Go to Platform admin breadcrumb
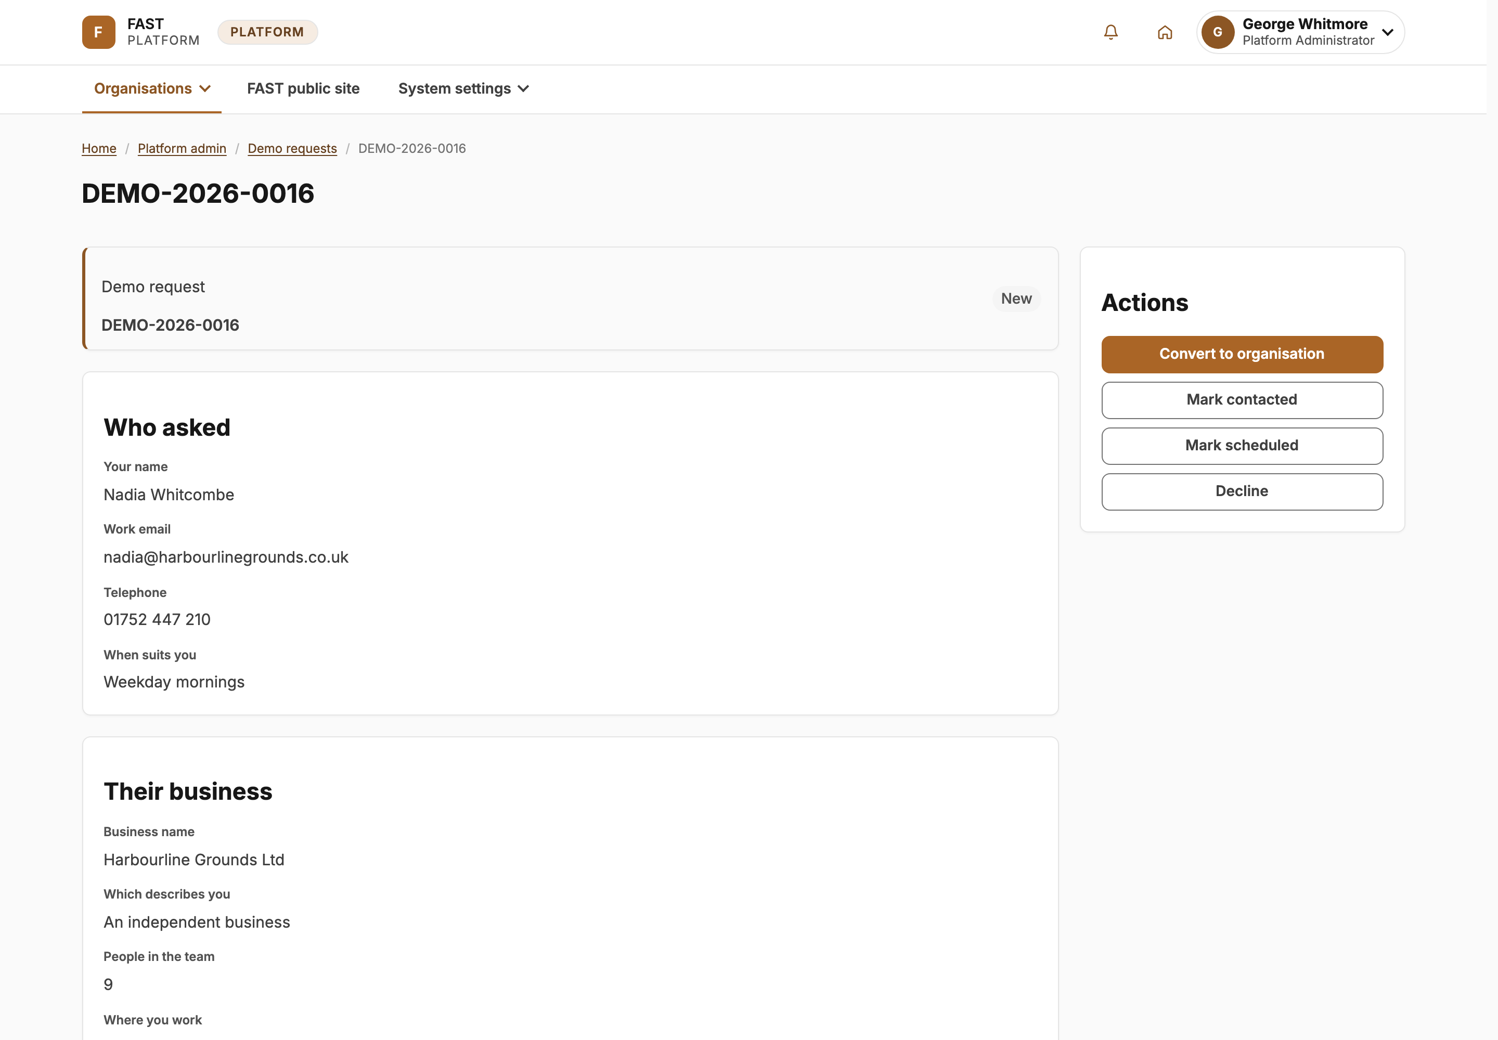 182,149
